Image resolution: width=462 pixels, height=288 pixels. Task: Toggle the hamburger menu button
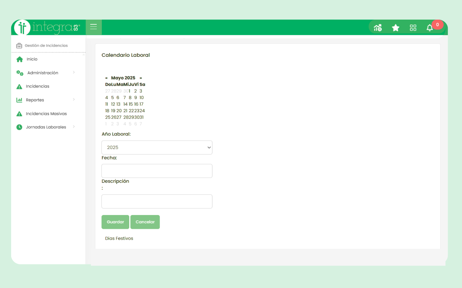point(94,27)
